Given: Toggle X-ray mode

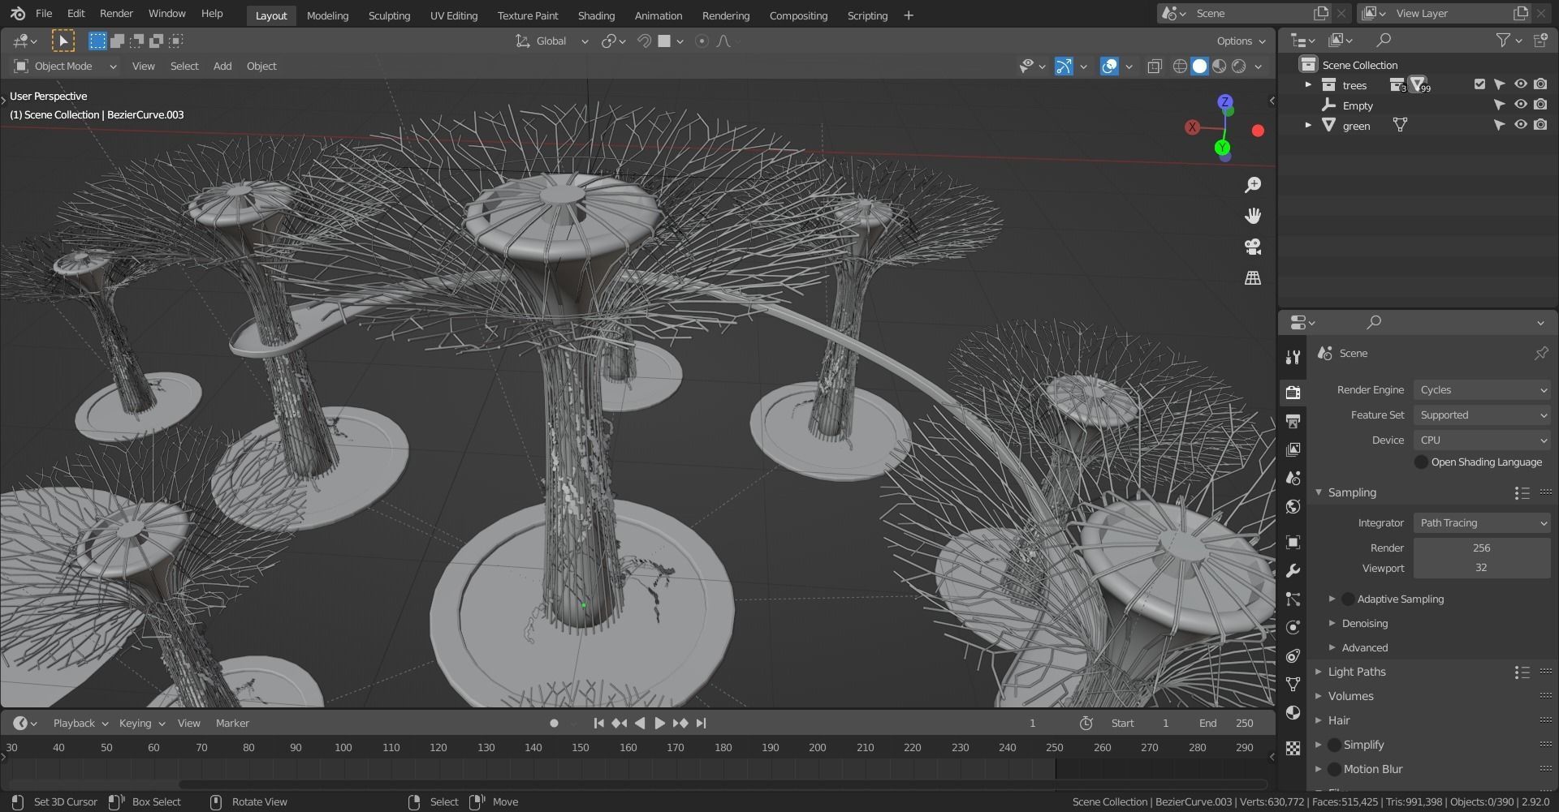Looking at the screenshot, I should pyautogui.click(x=1155, y=67).
